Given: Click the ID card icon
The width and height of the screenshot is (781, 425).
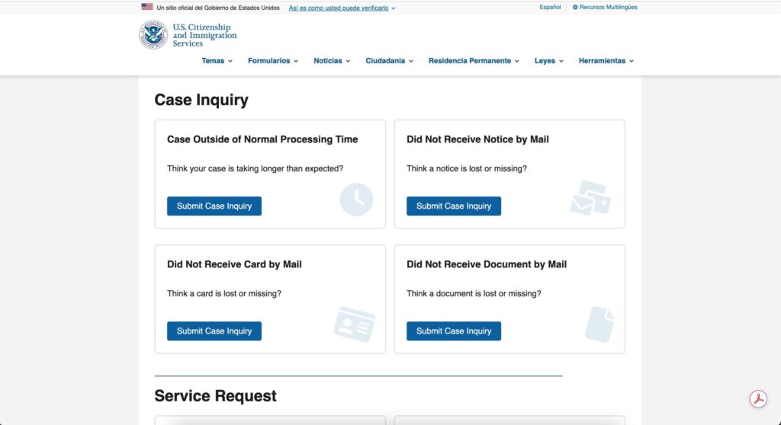Looking at the screenshot, I should pos(355,324).
